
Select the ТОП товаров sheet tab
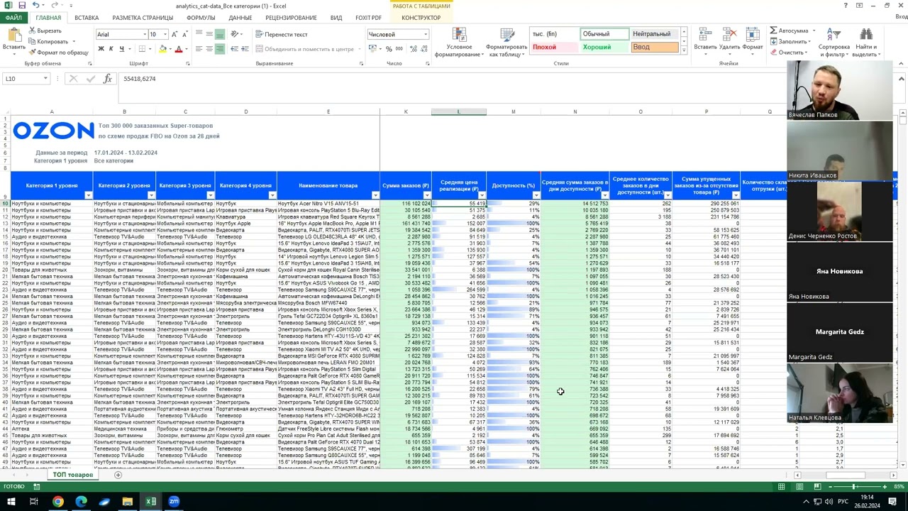(x=72, y=475)
